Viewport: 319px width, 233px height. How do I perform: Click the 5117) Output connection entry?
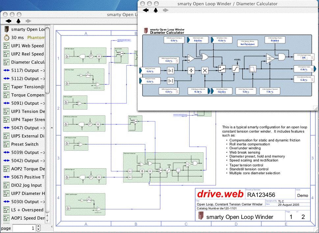[28, 70]
